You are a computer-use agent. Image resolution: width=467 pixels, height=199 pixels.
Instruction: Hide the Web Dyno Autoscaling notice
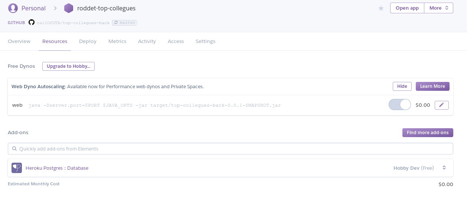[x=402, y=86]
